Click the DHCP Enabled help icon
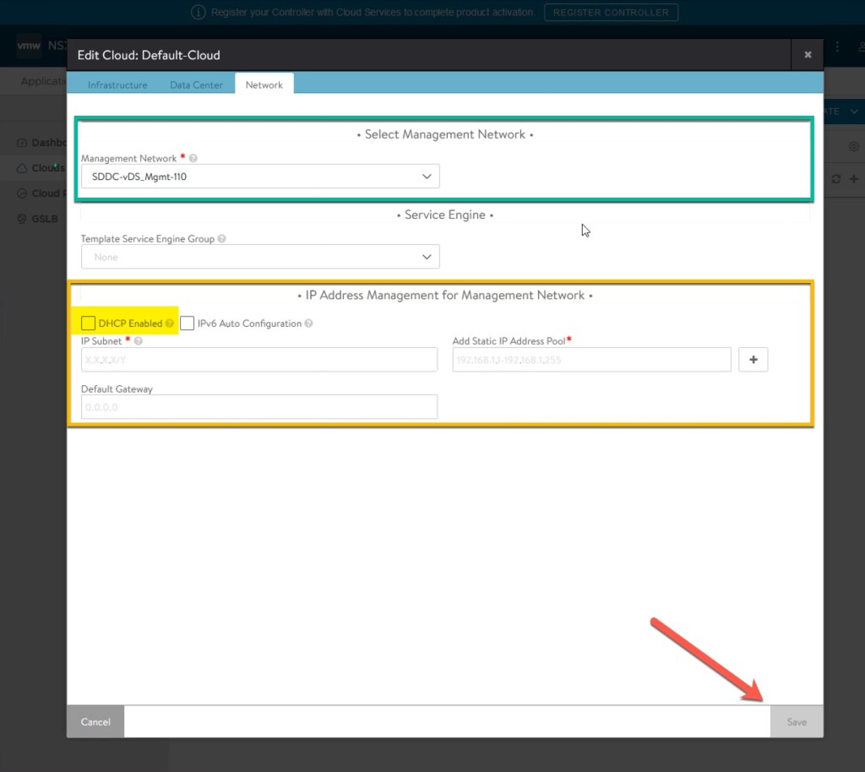The width and height of the screenshot is (865, 772). pyautogui.click(x=170, y=323)
